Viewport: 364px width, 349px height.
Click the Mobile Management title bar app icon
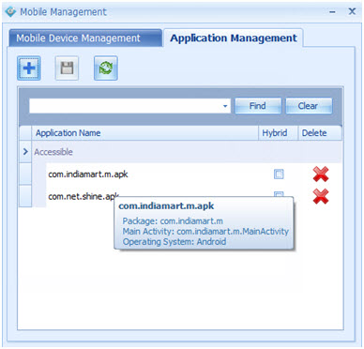(x=10, y=12)
